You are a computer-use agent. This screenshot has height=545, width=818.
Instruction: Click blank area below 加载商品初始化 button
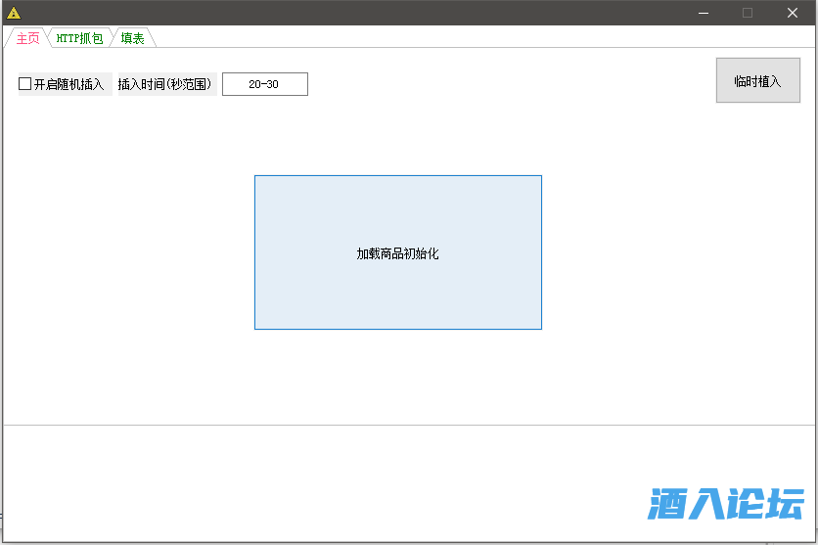[397, 377]
